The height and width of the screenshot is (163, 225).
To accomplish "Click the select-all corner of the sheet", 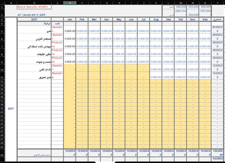I will pyautogui.click(x=2, y=3).
